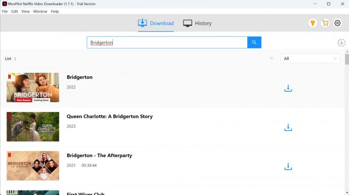Download Queen Charlotte: A Bridgerton Story

[x=288, y=127]
